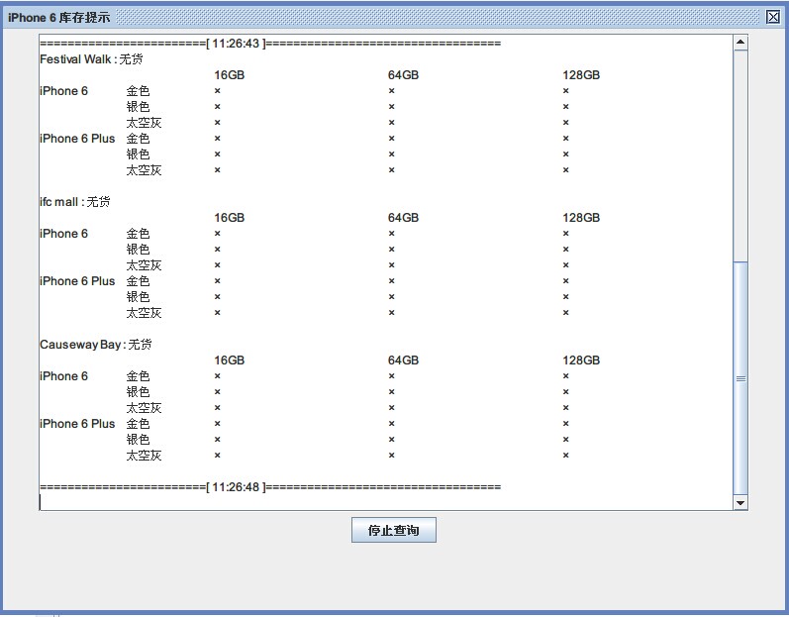Click iPhone 6 Plus label under Causeway Bay
The width and height of the screenshot is (789, 617).
point(77,424)
